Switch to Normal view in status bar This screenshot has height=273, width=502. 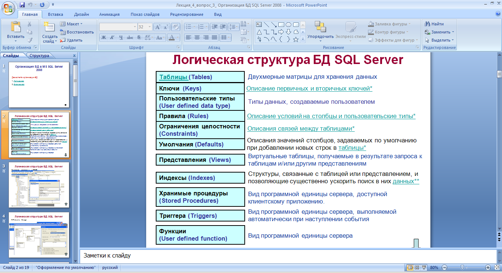click(x=409, y=267)
